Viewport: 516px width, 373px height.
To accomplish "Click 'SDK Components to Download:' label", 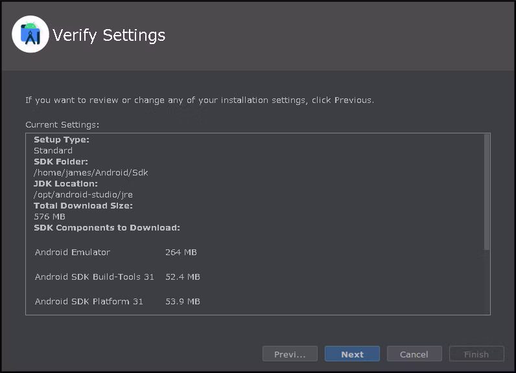I will click(x=107, y=228).
